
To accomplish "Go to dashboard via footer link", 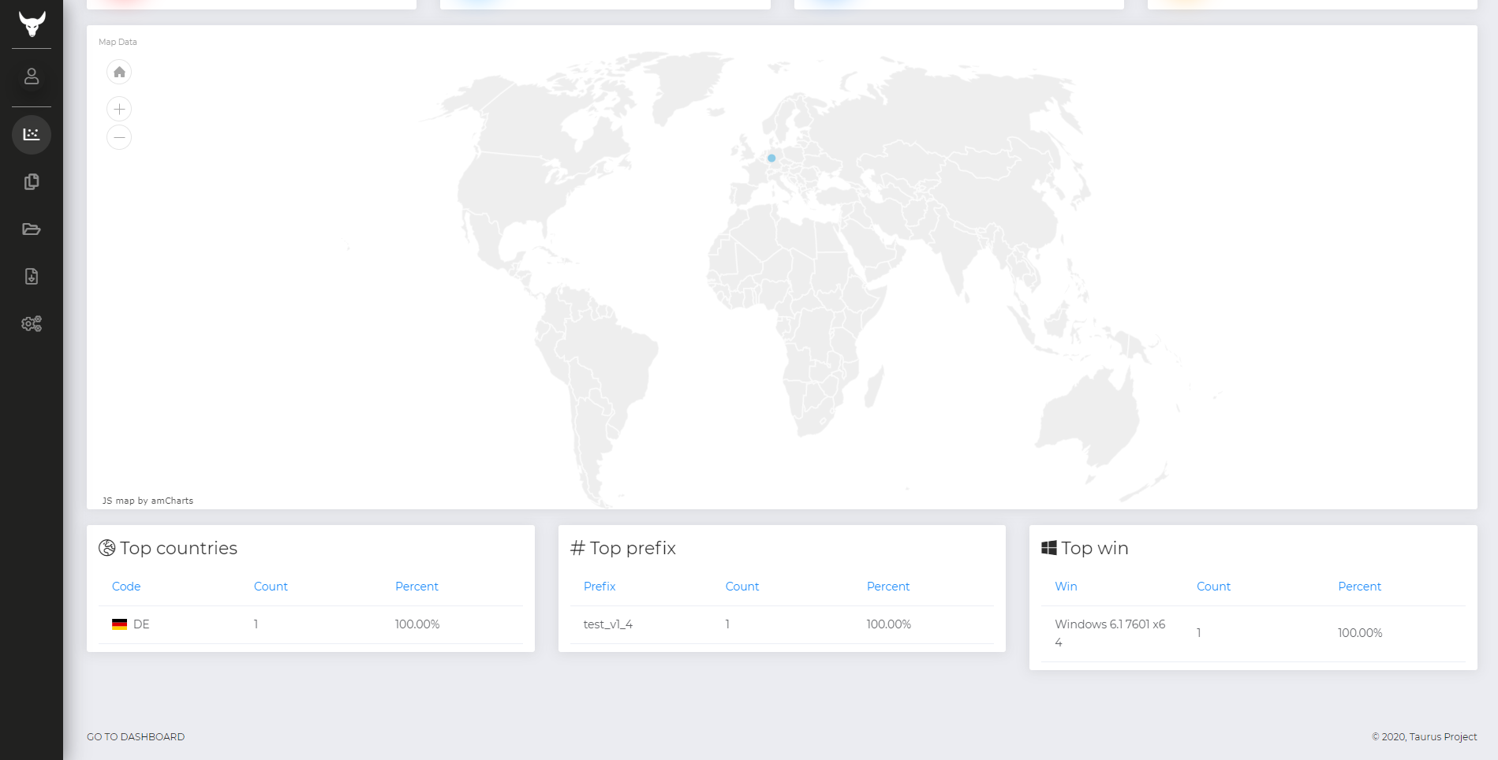I will click(136, 737).
